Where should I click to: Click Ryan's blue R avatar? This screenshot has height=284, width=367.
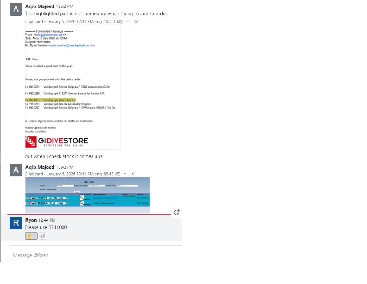pyautogui.click(x=16, y=223)
